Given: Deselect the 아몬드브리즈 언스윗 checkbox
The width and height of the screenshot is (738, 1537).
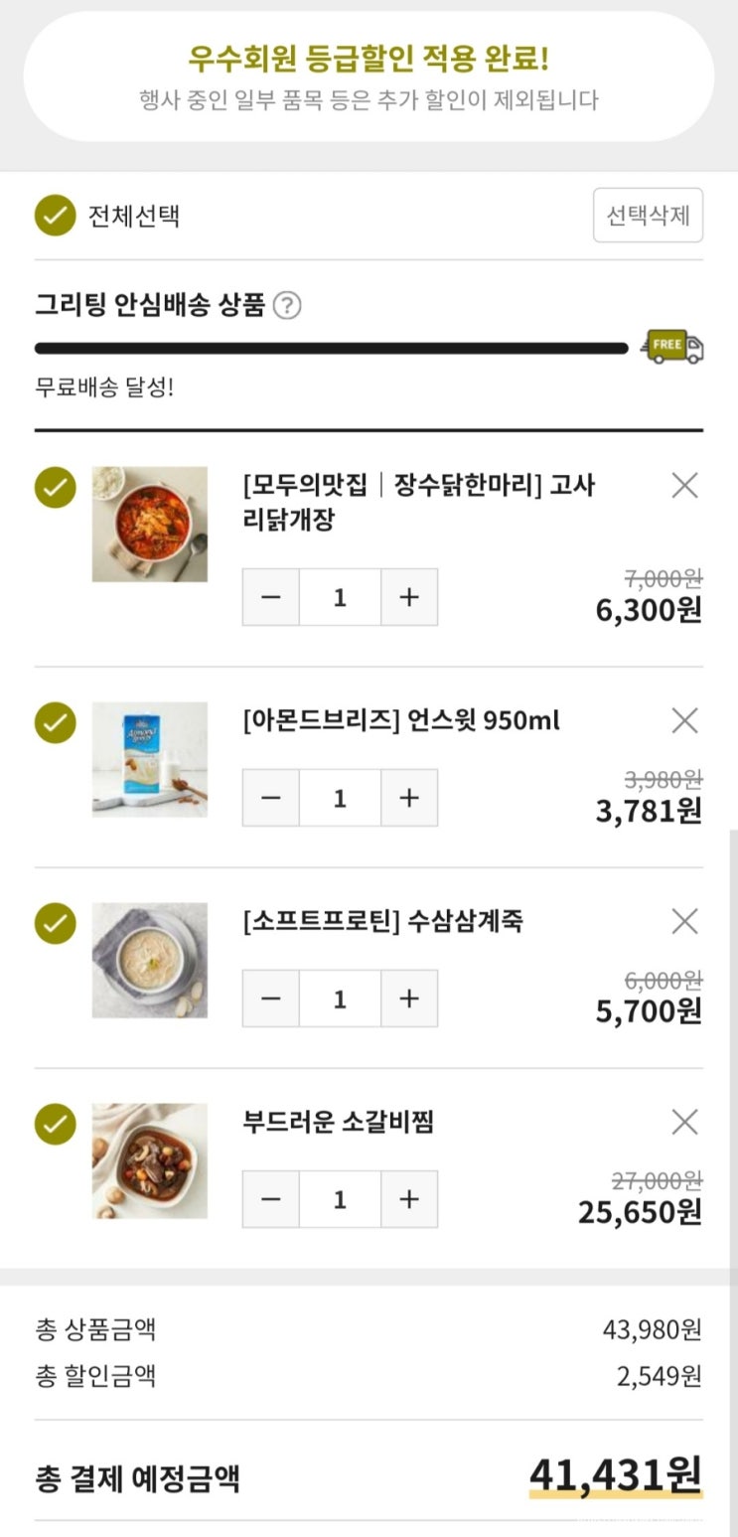Looking at the screenshot, I should coord(56,722).
